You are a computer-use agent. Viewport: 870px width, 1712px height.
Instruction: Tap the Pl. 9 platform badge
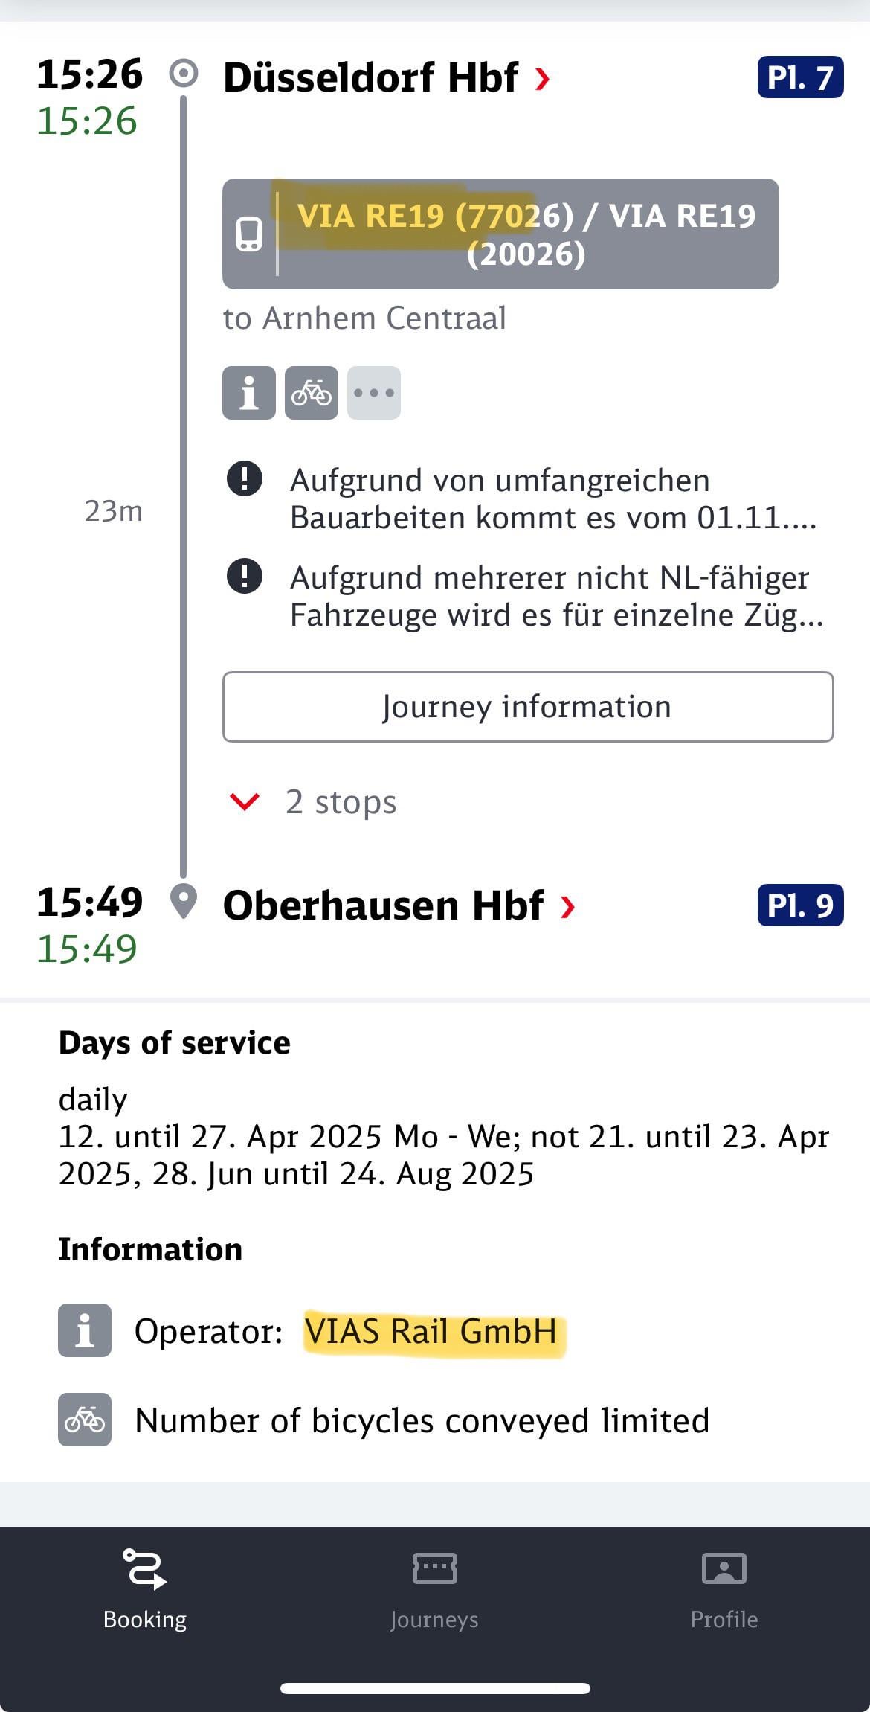point(800,905)
